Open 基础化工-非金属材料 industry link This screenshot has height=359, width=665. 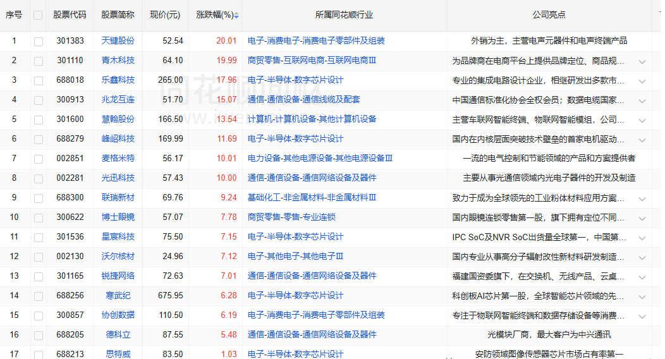[x=312, y=198]
